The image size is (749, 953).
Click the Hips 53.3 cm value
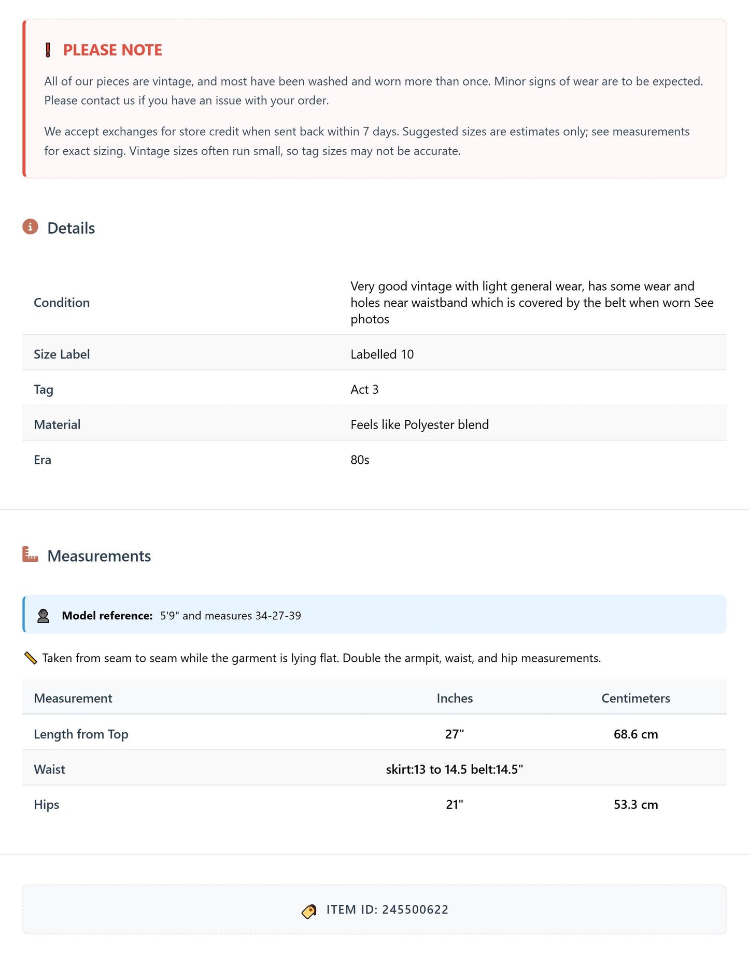[635, 804]
